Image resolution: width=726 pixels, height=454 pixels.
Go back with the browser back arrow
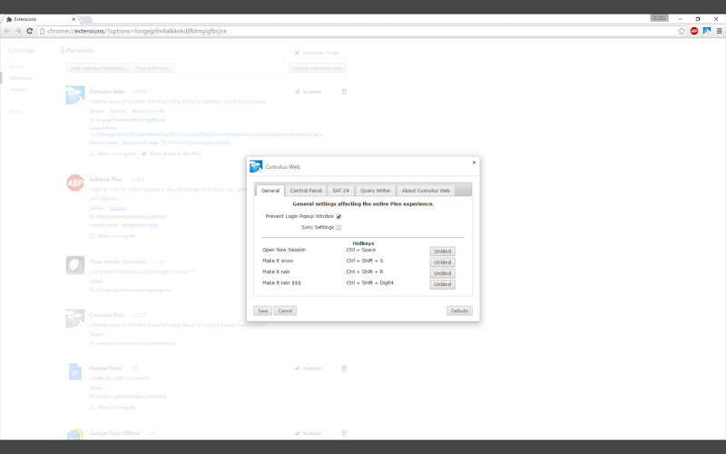[7, 31]
